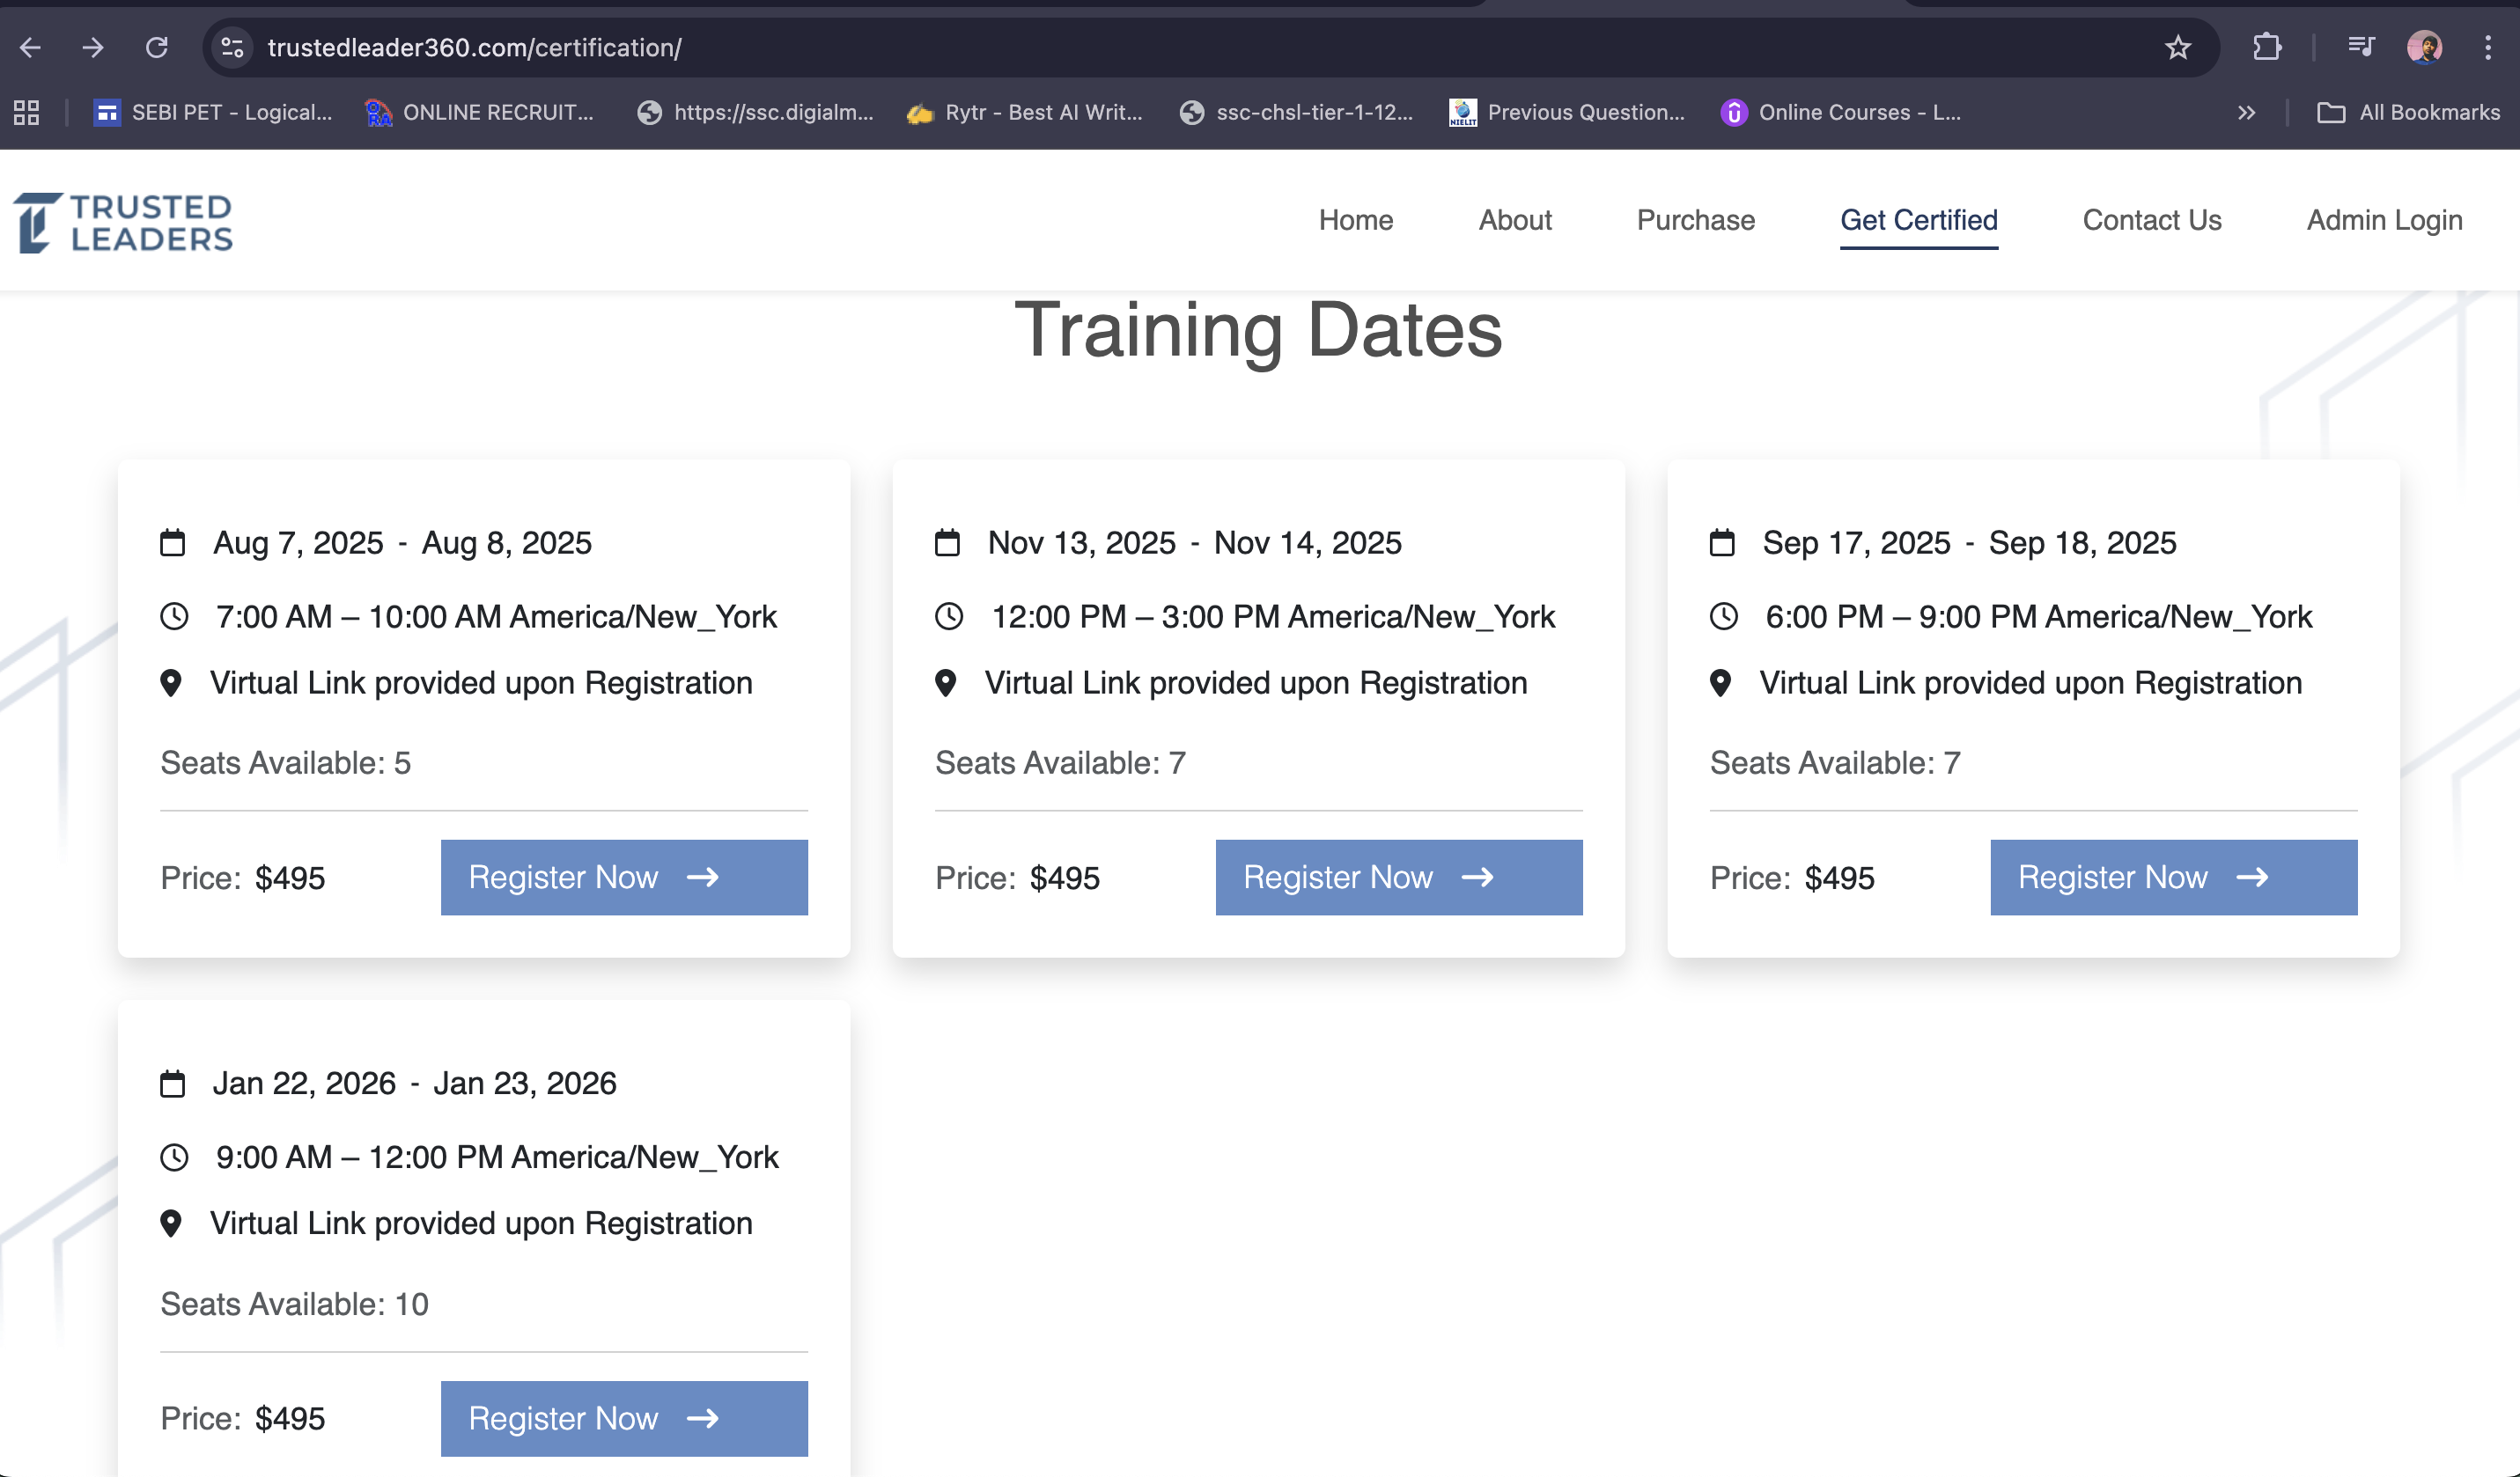Open Chrome three-dot menu
Image resolution: width=2520 pixels, height=1477 pixels.
[x=2488, y=47]
